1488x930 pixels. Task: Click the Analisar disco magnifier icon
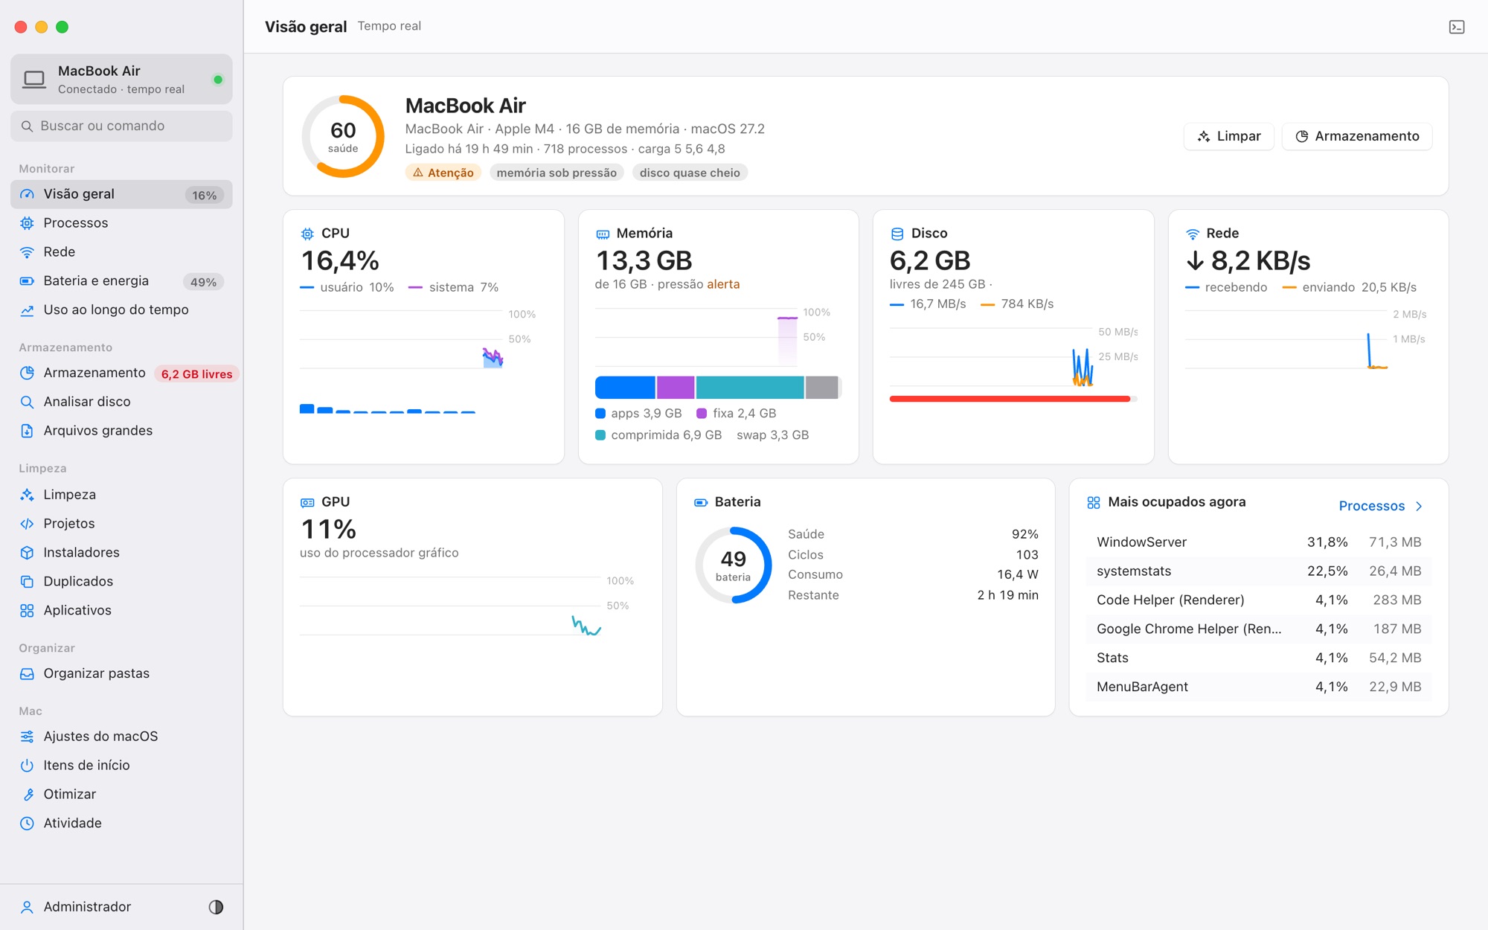point(27,401)
